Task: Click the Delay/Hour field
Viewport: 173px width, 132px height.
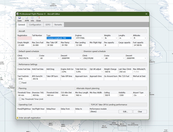Action: 53,112
